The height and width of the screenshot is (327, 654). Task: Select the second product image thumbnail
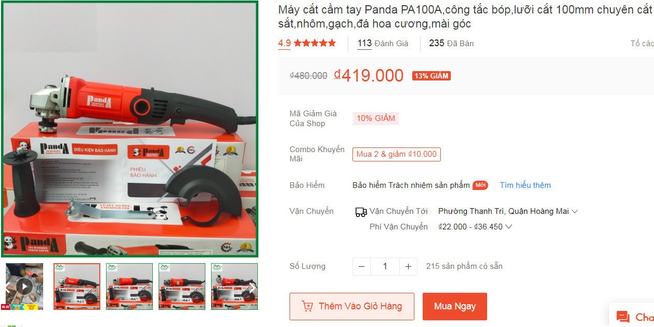coord(129,287)
